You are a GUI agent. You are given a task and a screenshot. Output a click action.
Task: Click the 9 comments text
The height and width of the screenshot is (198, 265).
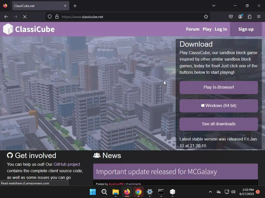[x=133, y=184]
